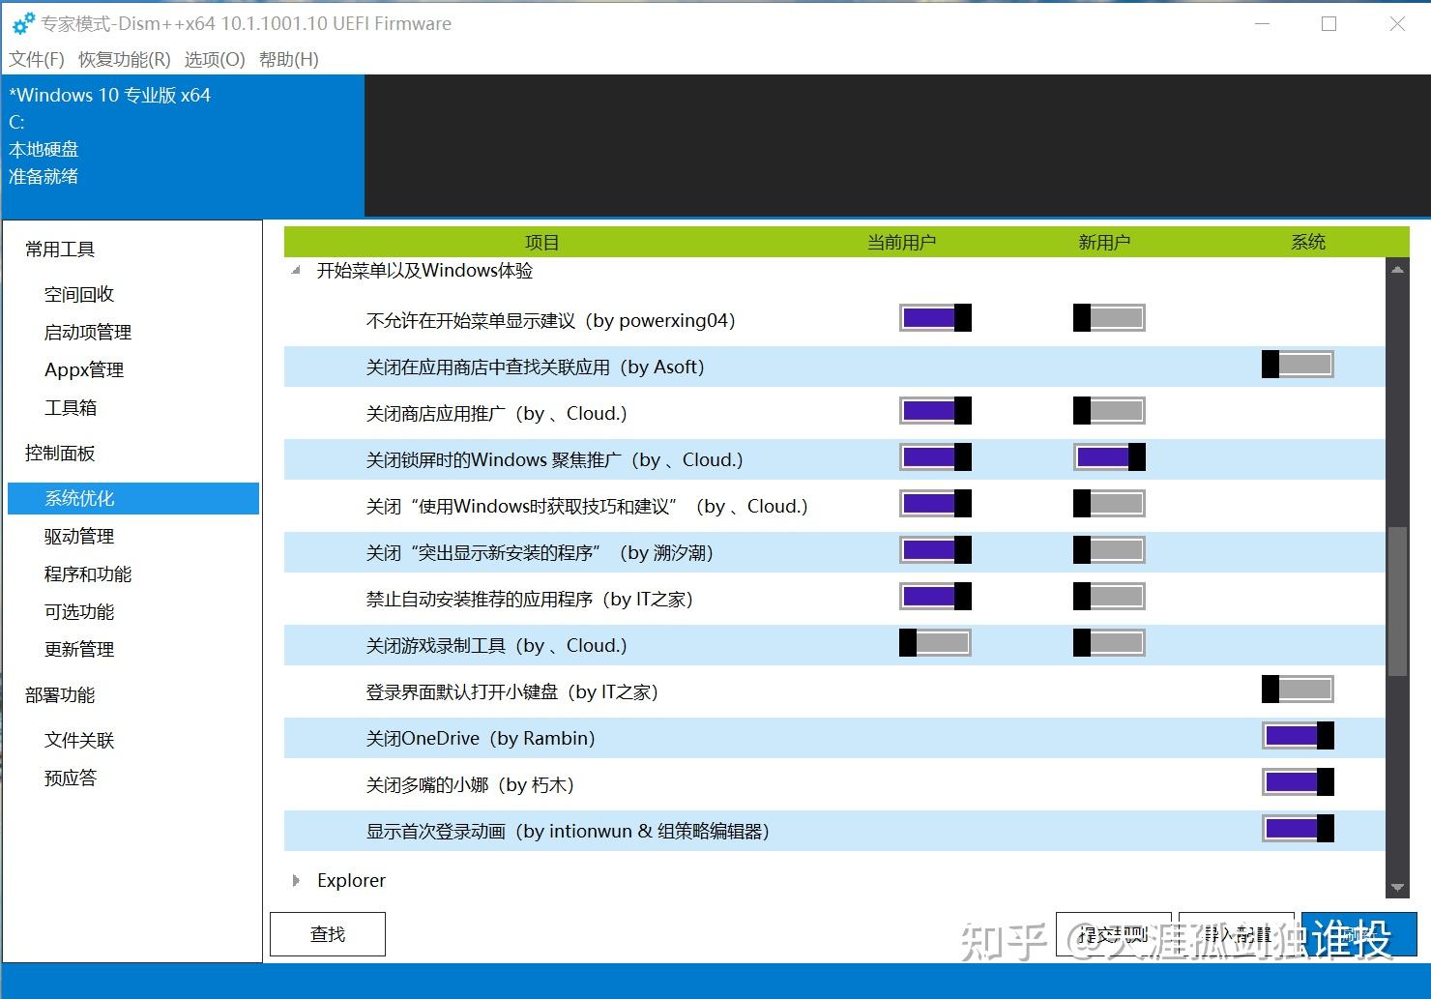
Task: Select the Windows 10 专业版 x64 system tile
Action: click(x=183, y=146)
